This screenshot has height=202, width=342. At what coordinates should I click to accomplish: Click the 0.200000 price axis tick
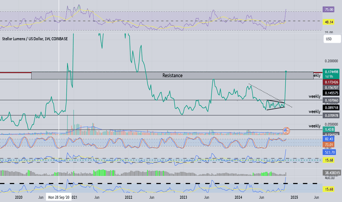(331, 61)
